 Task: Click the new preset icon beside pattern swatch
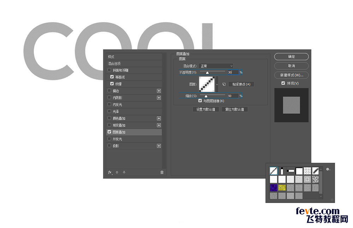(x=224, y=84)
